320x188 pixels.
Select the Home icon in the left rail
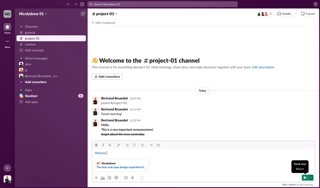click(7, 27)
